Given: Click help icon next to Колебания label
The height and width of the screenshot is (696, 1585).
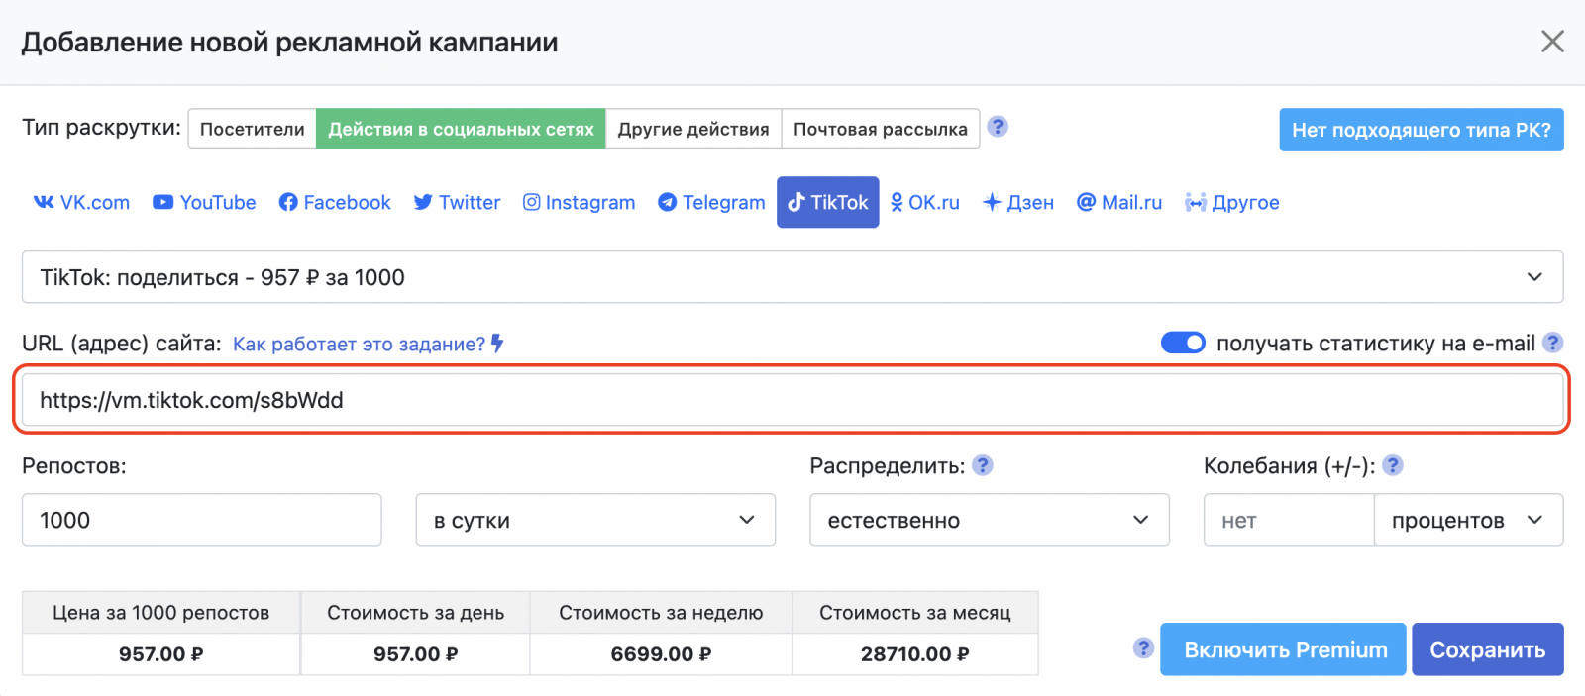Looking at the screenshot, I should 1392,465.
